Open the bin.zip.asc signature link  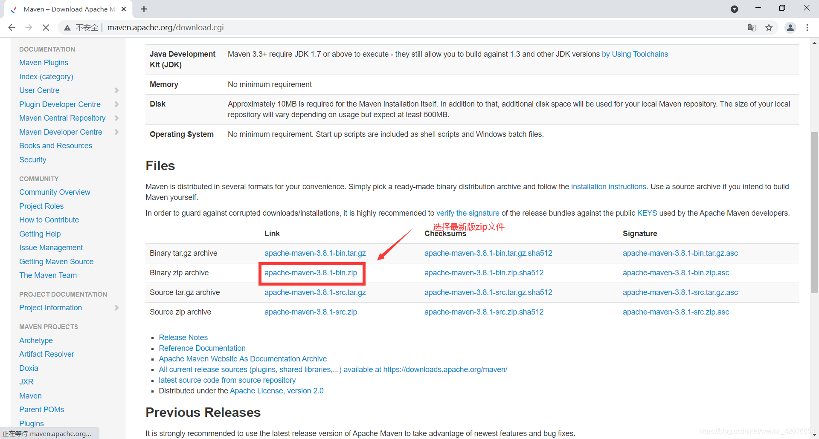(x=676, y=273)
